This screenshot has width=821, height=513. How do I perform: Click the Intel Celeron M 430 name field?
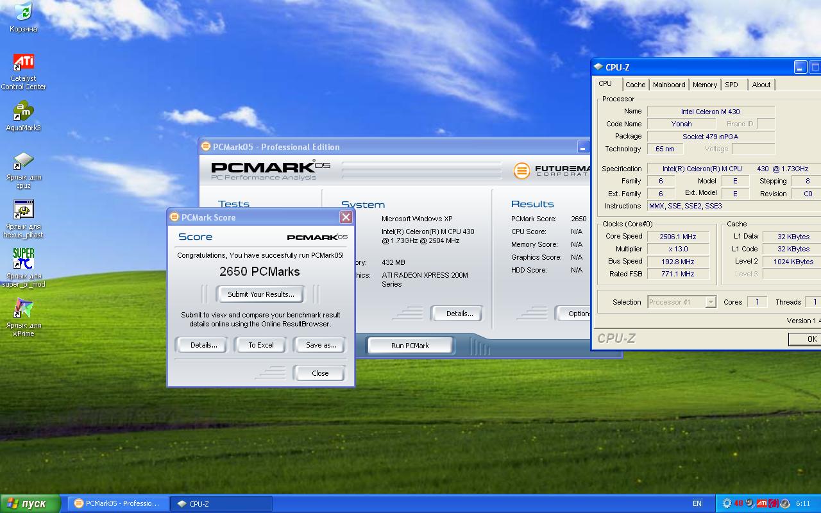tap(711, 112)
